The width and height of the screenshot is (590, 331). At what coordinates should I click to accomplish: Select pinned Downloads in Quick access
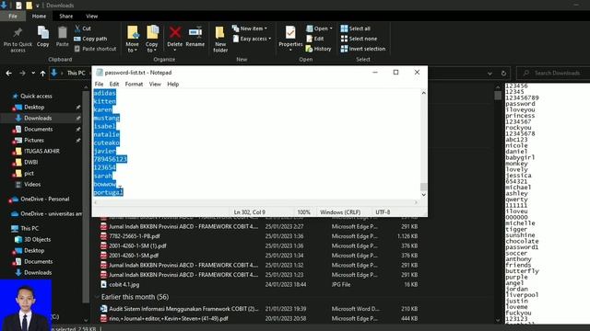38,119
